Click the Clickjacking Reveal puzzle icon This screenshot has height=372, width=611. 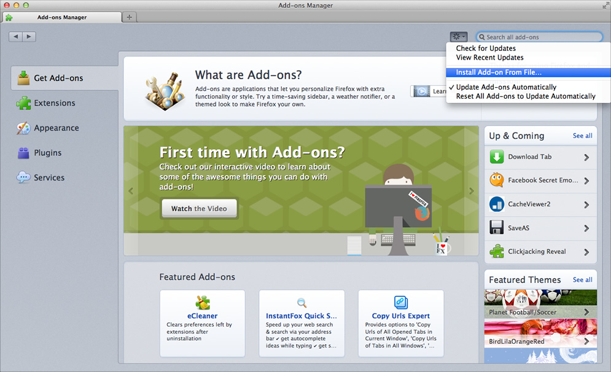497,251
